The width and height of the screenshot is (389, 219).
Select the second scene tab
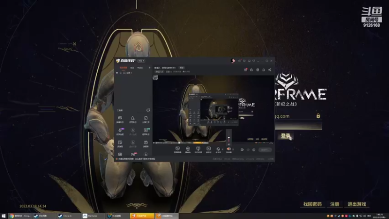(x=132, y=68)
